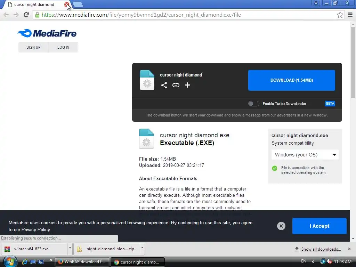Click the scrollbar down arrow
Image resolution: width=356 pixels, height=267 pixels.
pos(353,238)
